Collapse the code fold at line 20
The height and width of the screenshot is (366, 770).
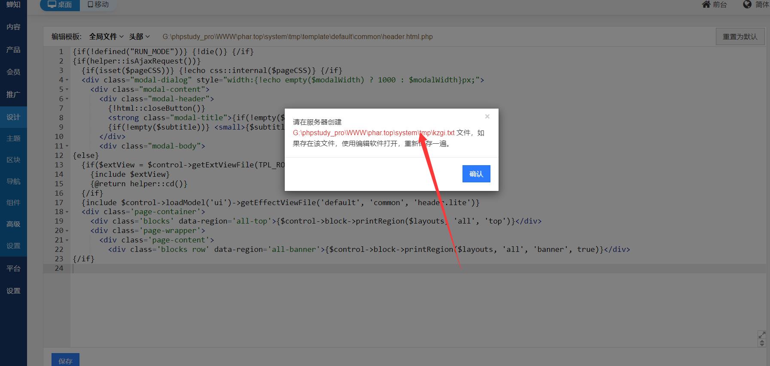click(x=67, y=230)
